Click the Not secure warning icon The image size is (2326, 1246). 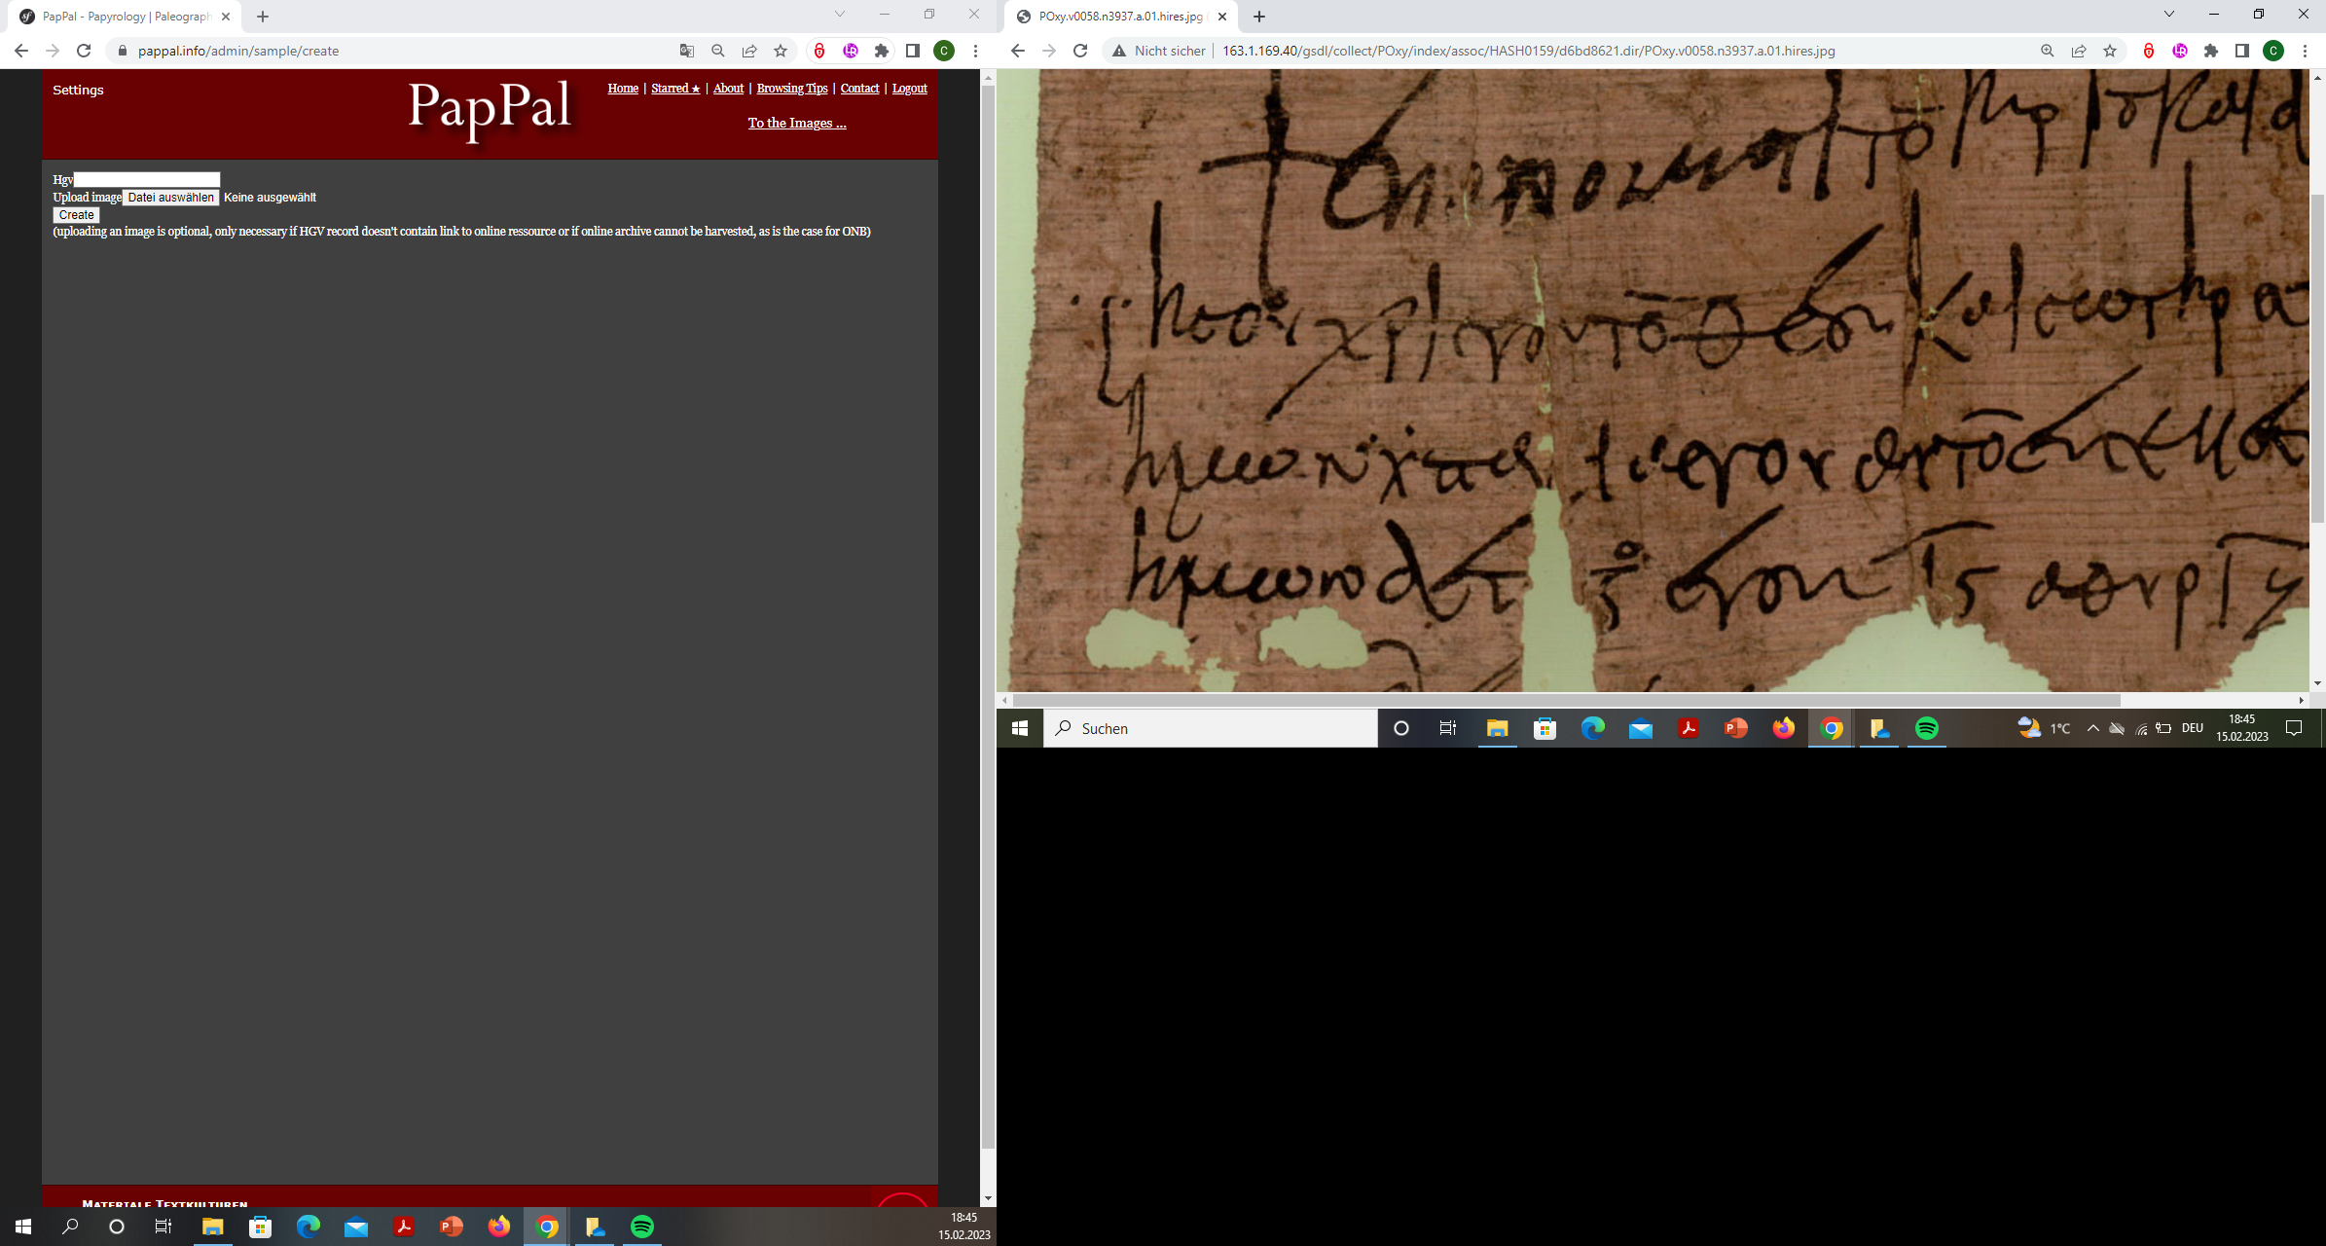point(1119,51)
